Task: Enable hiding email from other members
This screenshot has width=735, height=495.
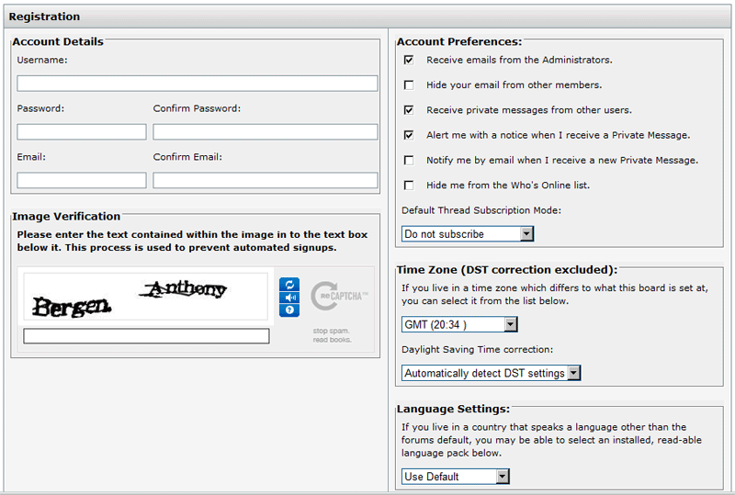Action: pyautogui.click(x=409, y=85)
